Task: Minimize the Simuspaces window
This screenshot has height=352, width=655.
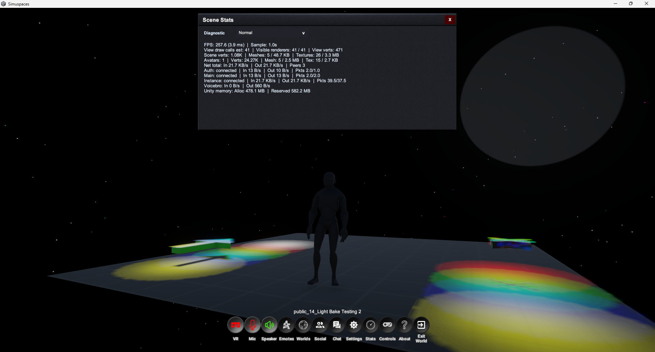Action: point(615,4)
